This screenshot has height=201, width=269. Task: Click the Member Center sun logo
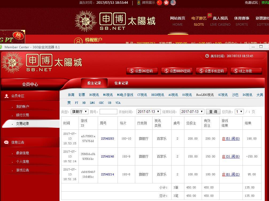[12, 63]
